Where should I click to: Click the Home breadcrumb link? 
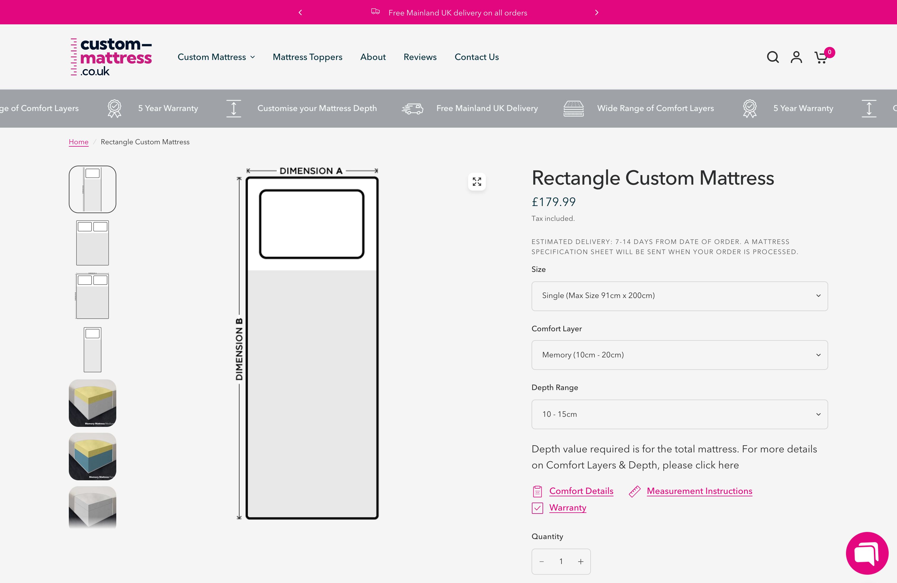click(x=78, y=142)
